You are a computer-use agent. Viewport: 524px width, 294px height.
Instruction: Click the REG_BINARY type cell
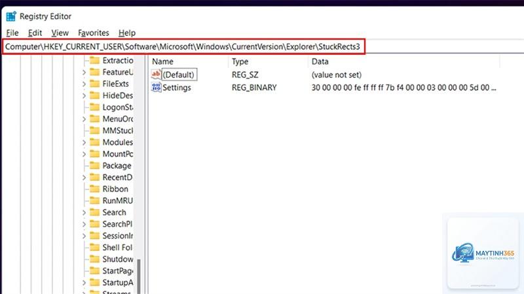254,88
